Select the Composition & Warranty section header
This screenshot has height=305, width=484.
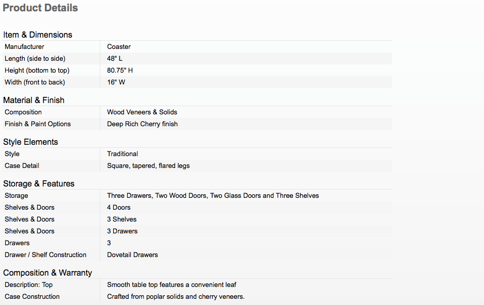click(x=47, y=273)
